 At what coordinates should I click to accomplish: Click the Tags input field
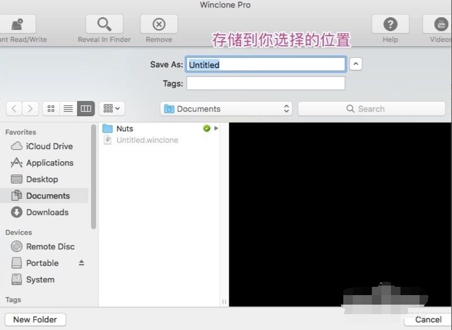point(266,83)
